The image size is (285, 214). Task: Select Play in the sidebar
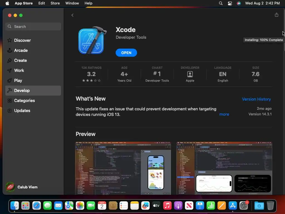coord(33,80)
